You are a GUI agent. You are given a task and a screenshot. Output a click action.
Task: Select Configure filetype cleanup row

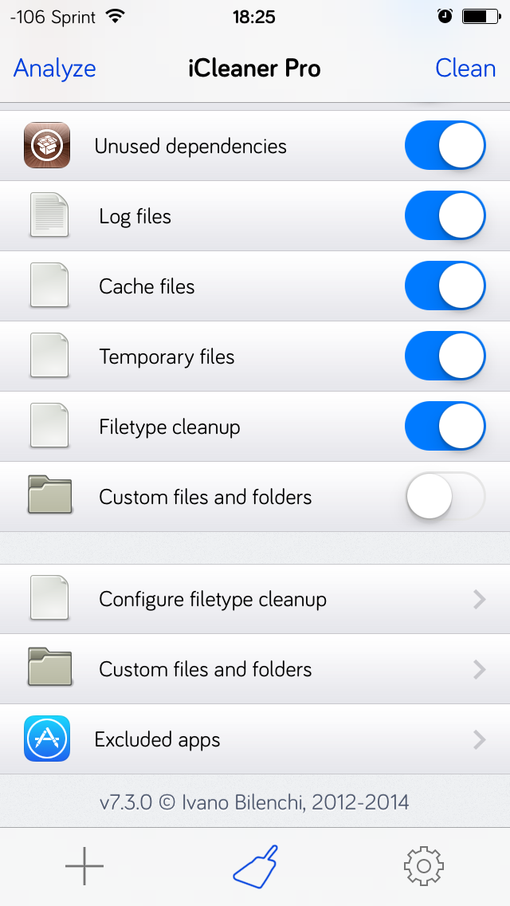click(255, 599)
